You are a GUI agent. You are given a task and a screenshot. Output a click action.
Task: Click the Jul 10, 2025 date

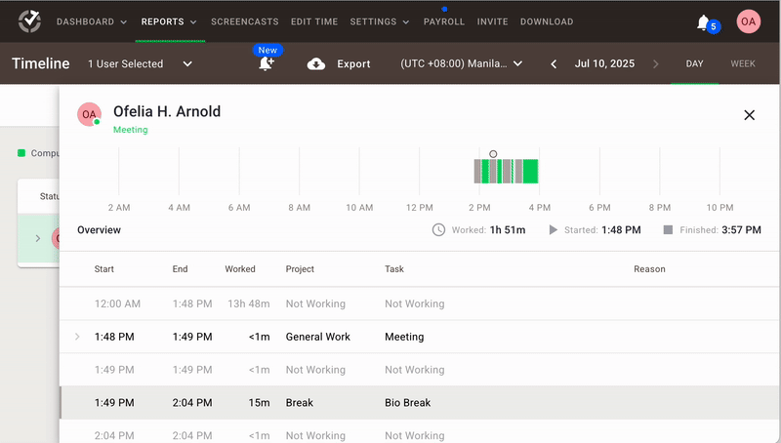(604, 63)
